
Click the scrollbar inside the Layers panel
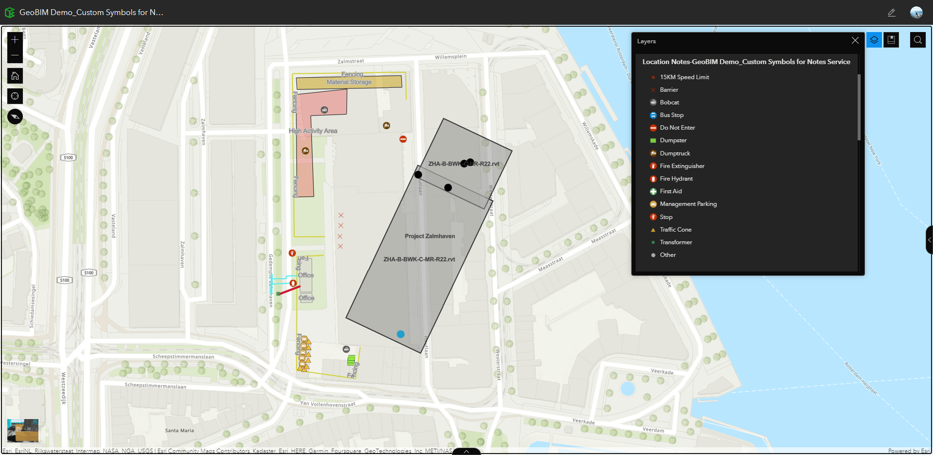pyautogui.click(x=859, y=107)
